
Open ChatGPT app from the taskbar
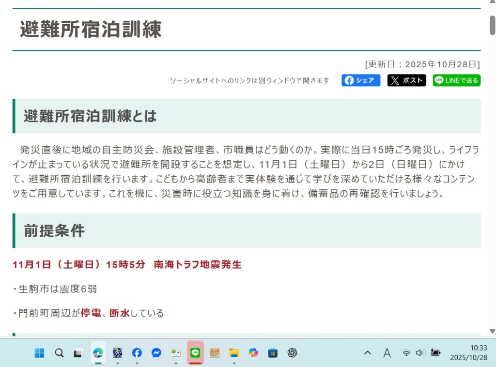pos(292,353)
